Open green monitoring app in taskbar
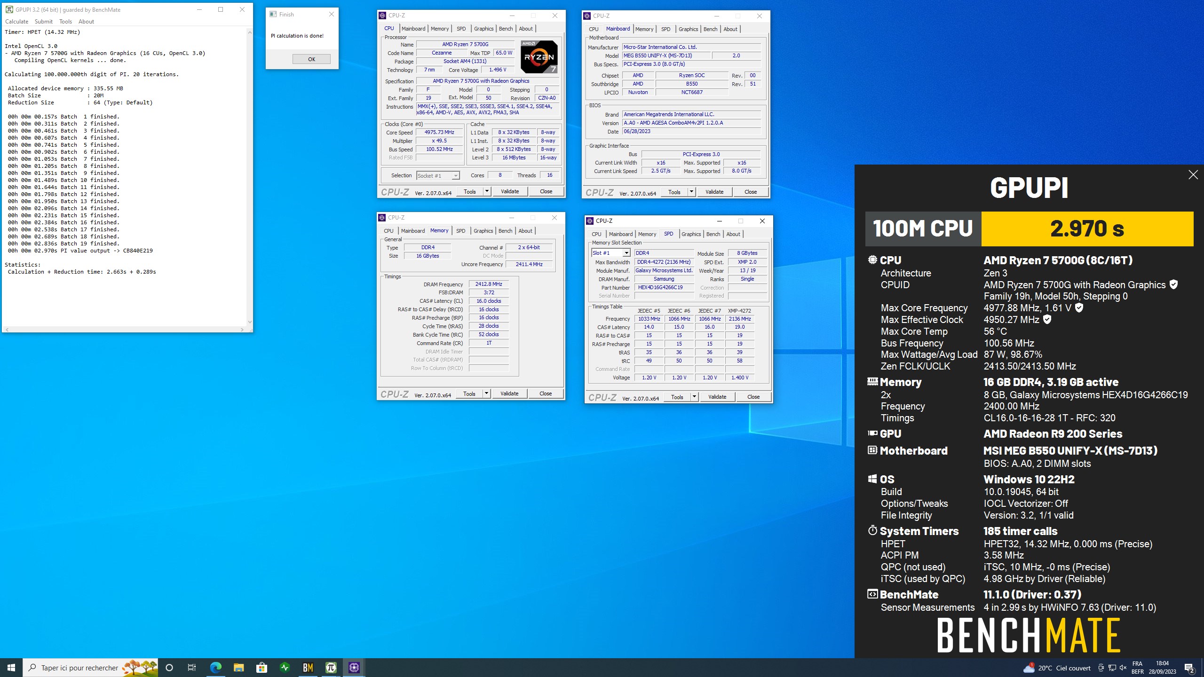The image size is (1204, 677). [x=285, y=668]
